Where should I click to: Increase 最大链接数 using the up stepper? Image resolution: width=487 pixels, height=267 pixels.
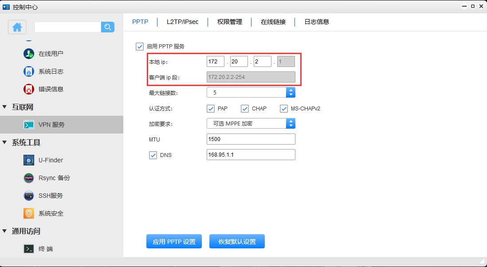coord(291,90)
